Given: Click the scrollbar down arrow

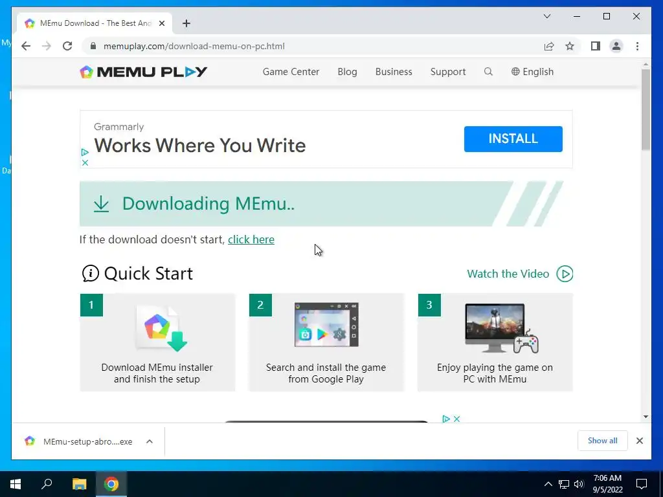Looking at the screenshot, I should tap(646, 417).
